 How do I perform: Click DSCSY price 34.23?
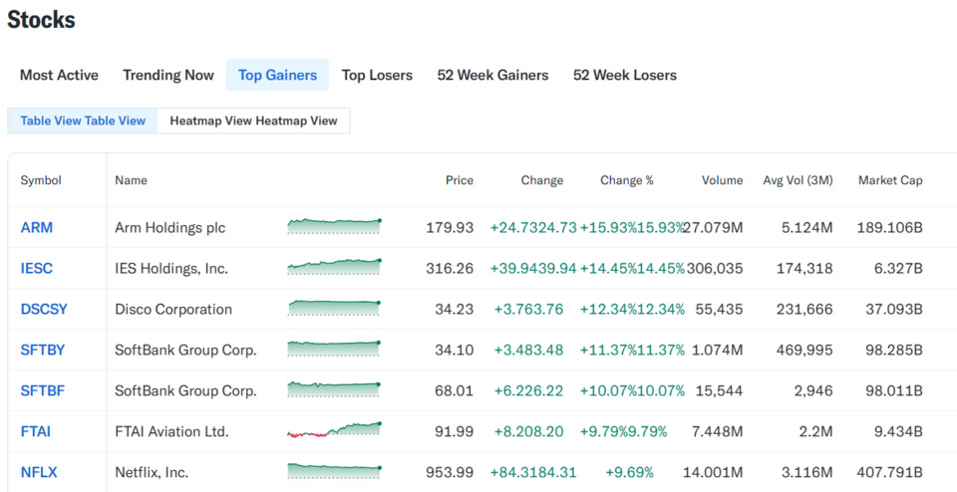[x=455, y=310]
